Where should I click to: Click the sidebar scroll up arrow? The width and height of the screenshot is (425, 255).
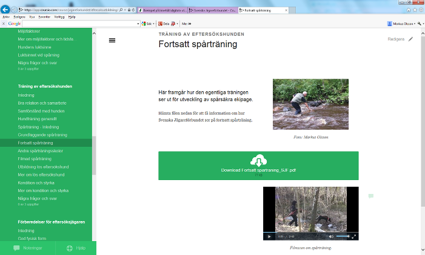click(94, 33)
